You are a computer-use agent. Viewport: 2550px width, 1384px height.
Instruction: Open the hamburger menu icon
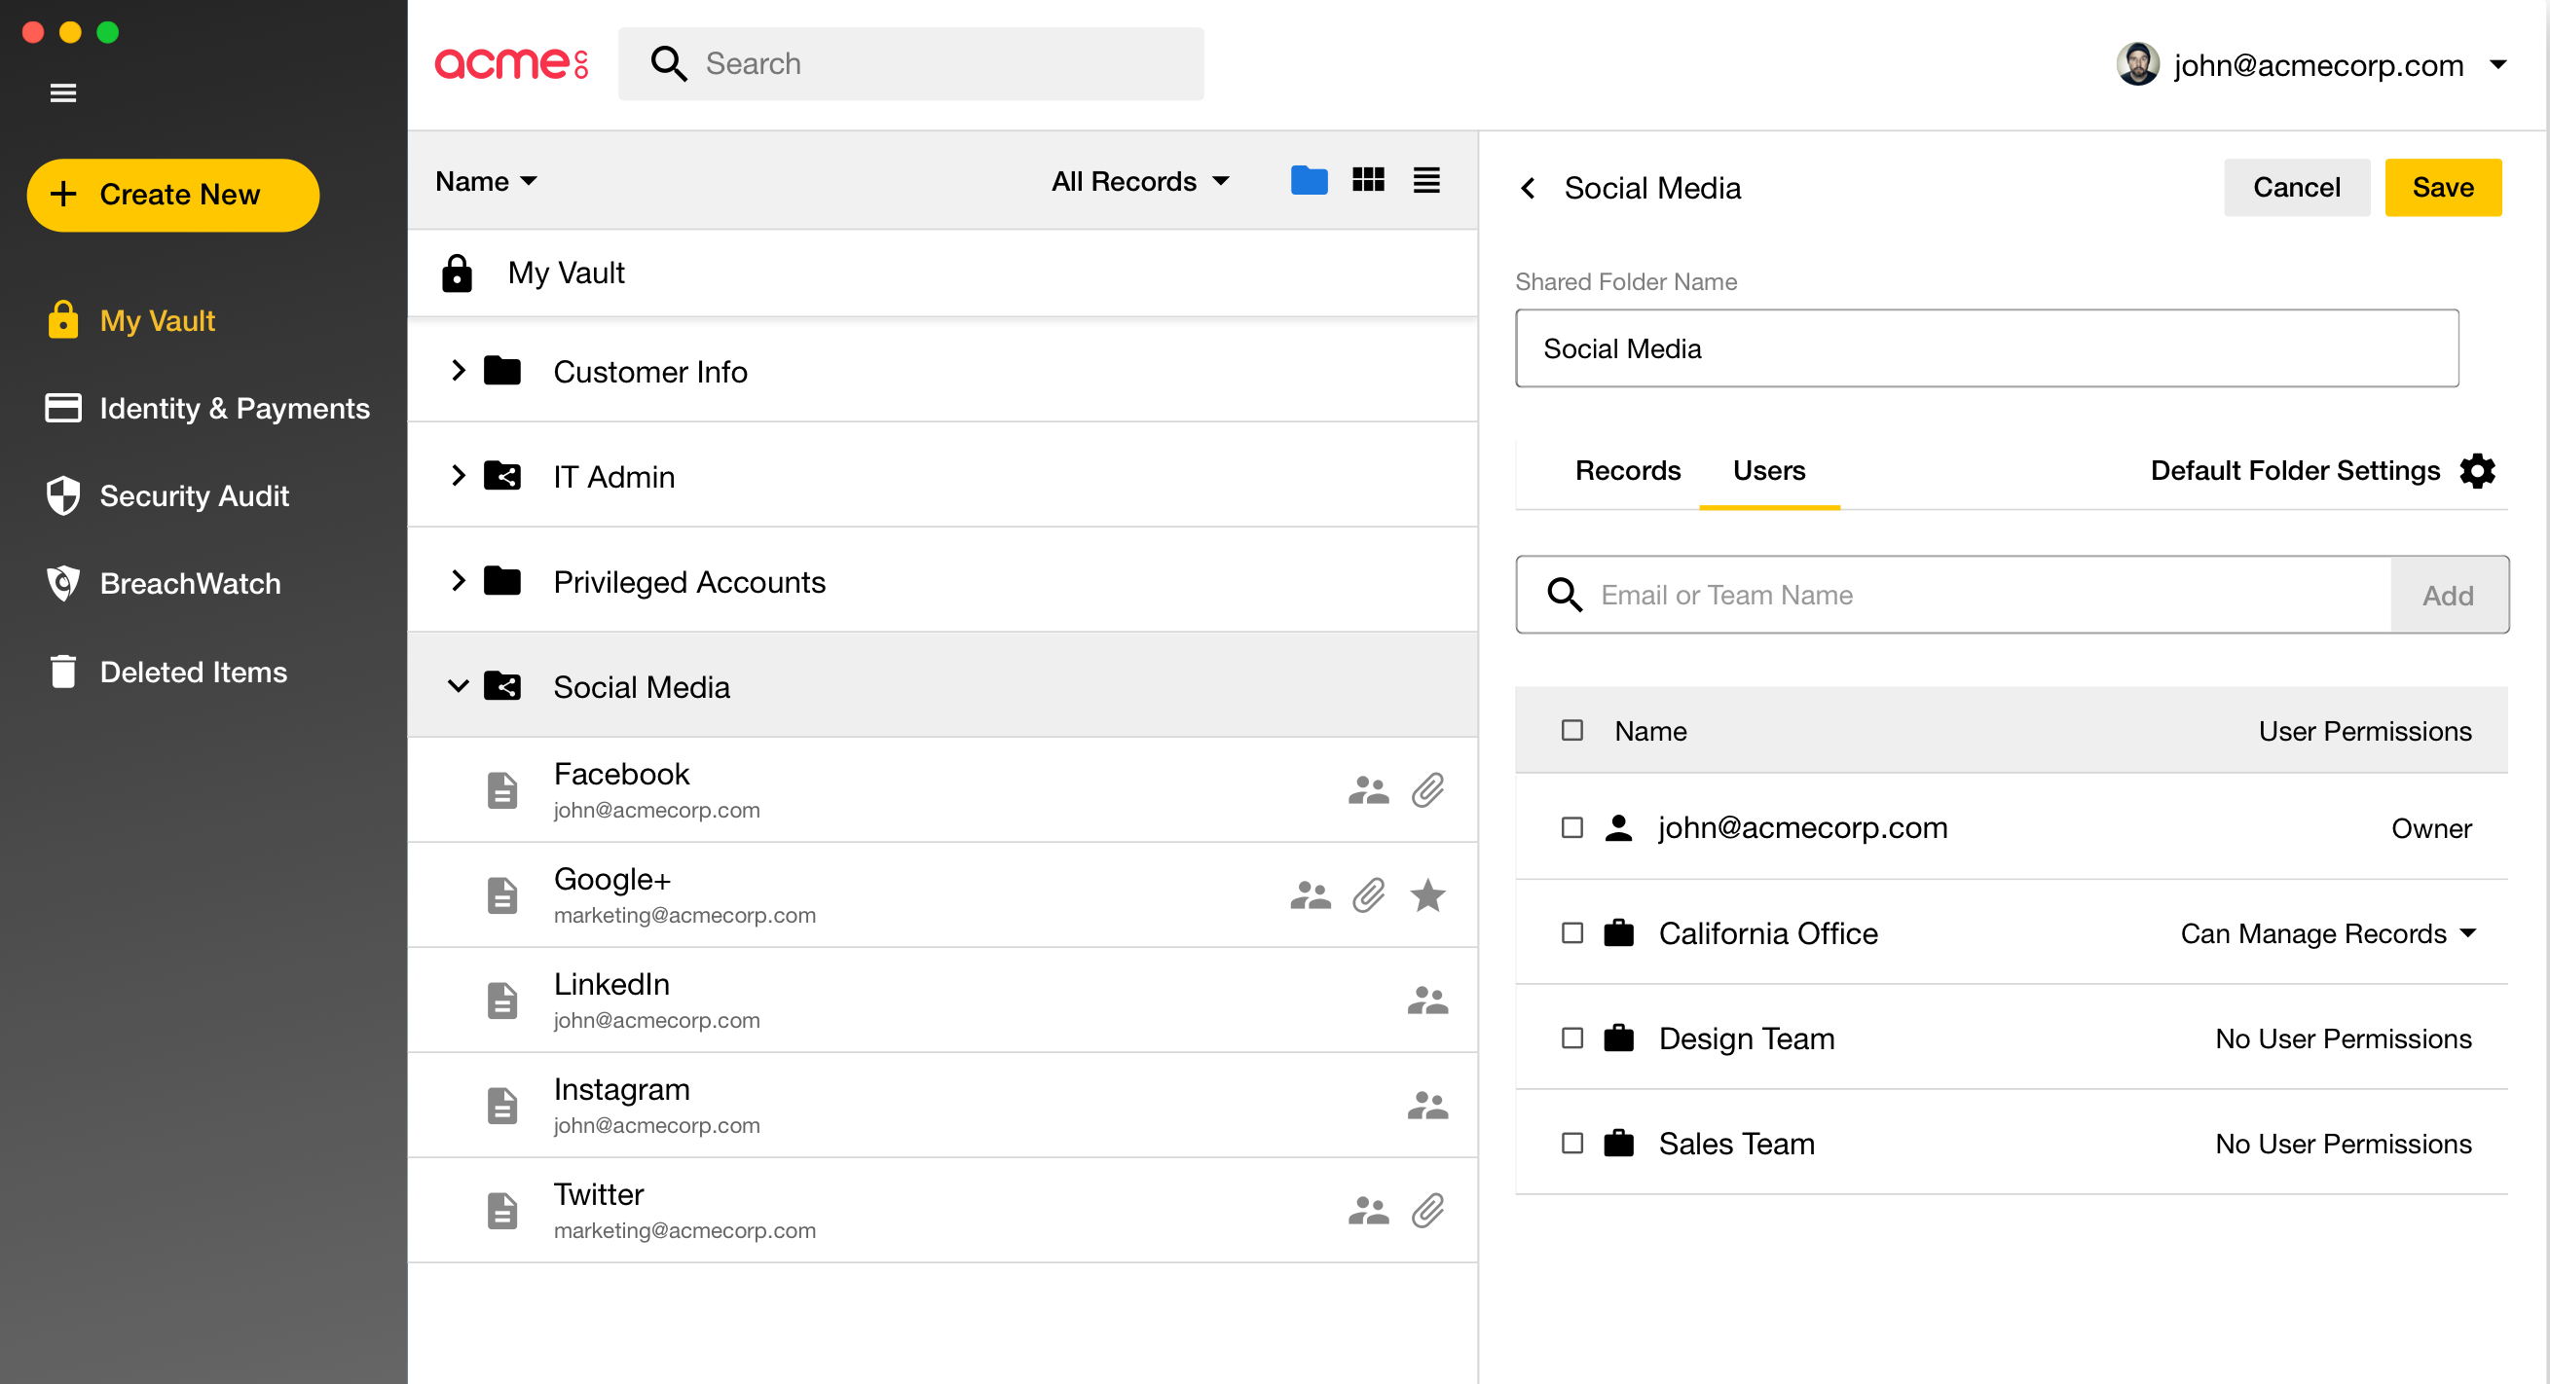[x=62, y=93]
